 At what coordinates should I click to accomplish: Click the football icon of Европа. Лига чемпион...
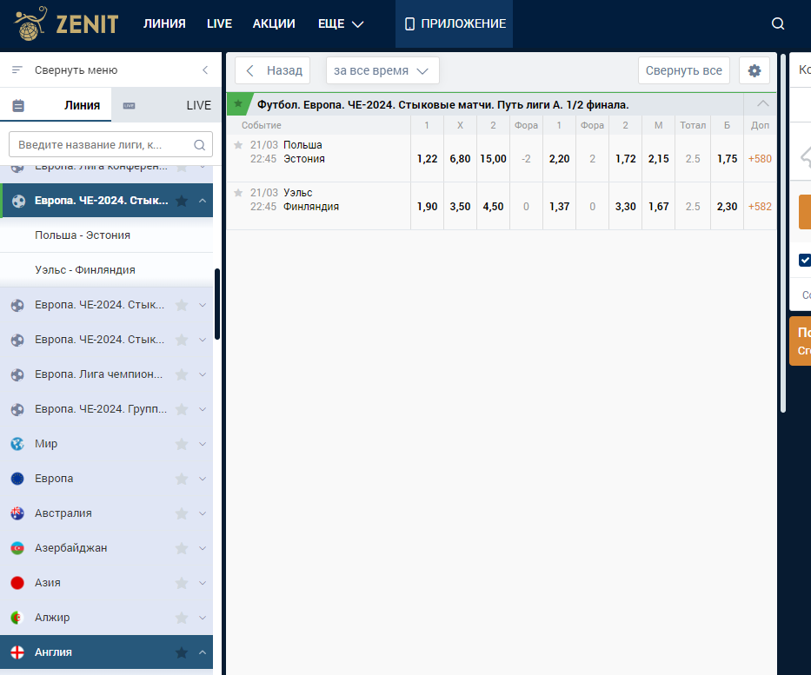[x=17, y=374]
